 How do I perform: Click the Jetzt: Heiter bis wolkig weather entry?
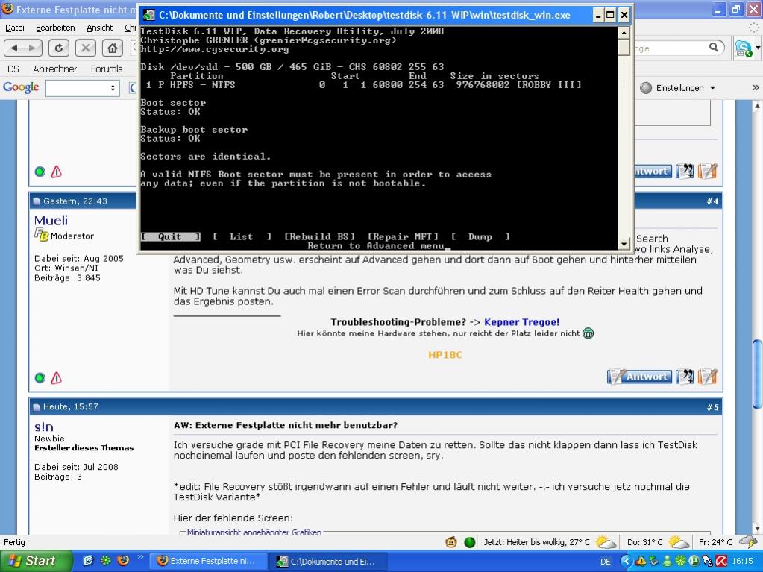tap(549, 542)
